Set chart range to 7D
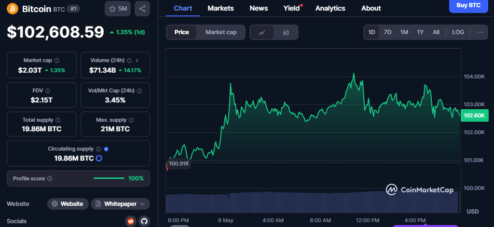Viewport: 494px width, 227px height. 387,32
